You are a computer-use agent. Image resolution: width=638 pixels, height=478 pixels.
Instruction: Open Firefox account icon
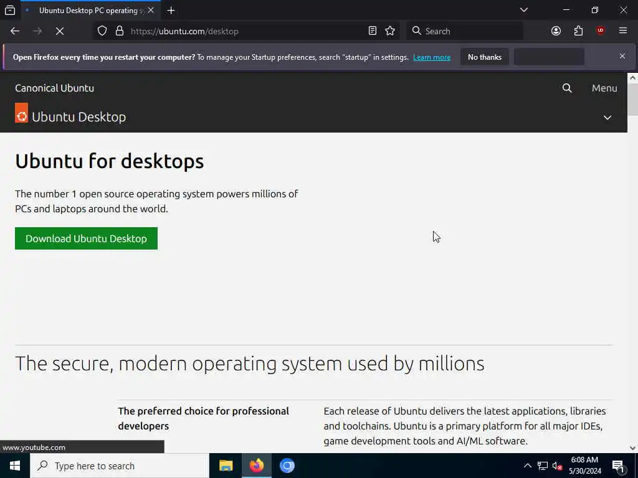pos(556,31)
